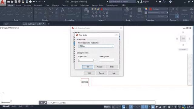Image resolution: width=194 pixels, height=109 pixels.
Task: Click OK in Edit Drawing Scales dialog
Action: pos(89,73)
